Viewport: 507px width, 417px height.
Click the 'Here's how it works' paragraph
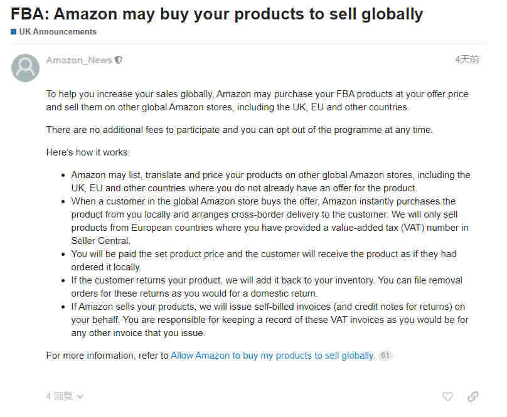click(x=88, y=152)
